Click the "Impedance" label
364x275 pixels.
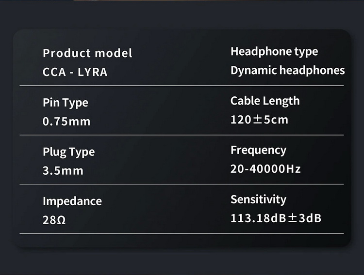[x=72, y=201]
